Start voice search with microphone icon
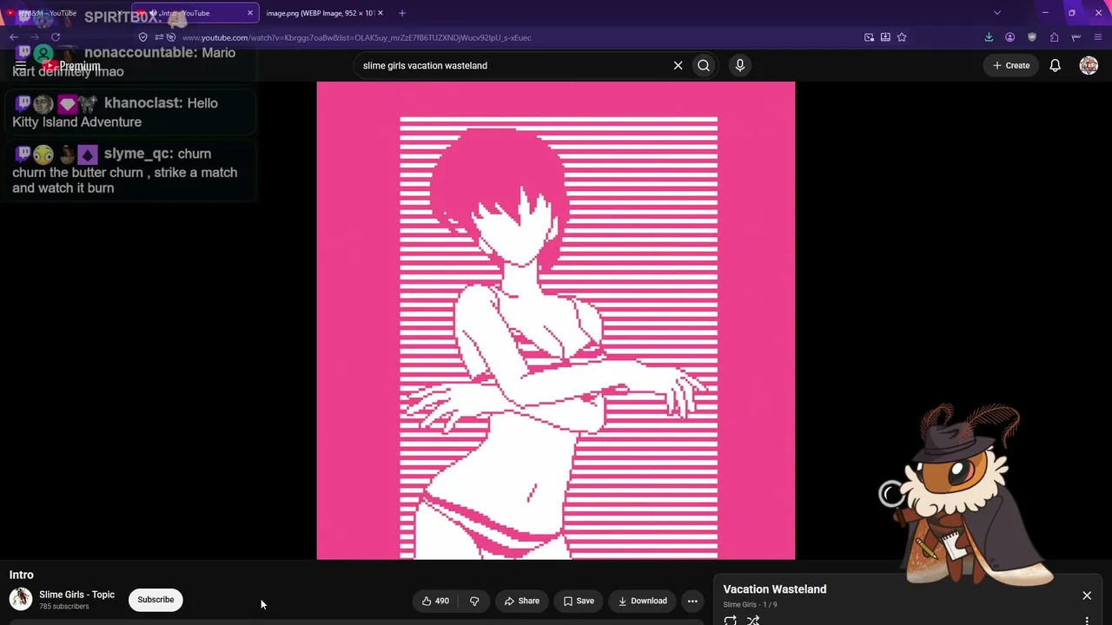1112x625 pixels. click(x=740, y=65)
